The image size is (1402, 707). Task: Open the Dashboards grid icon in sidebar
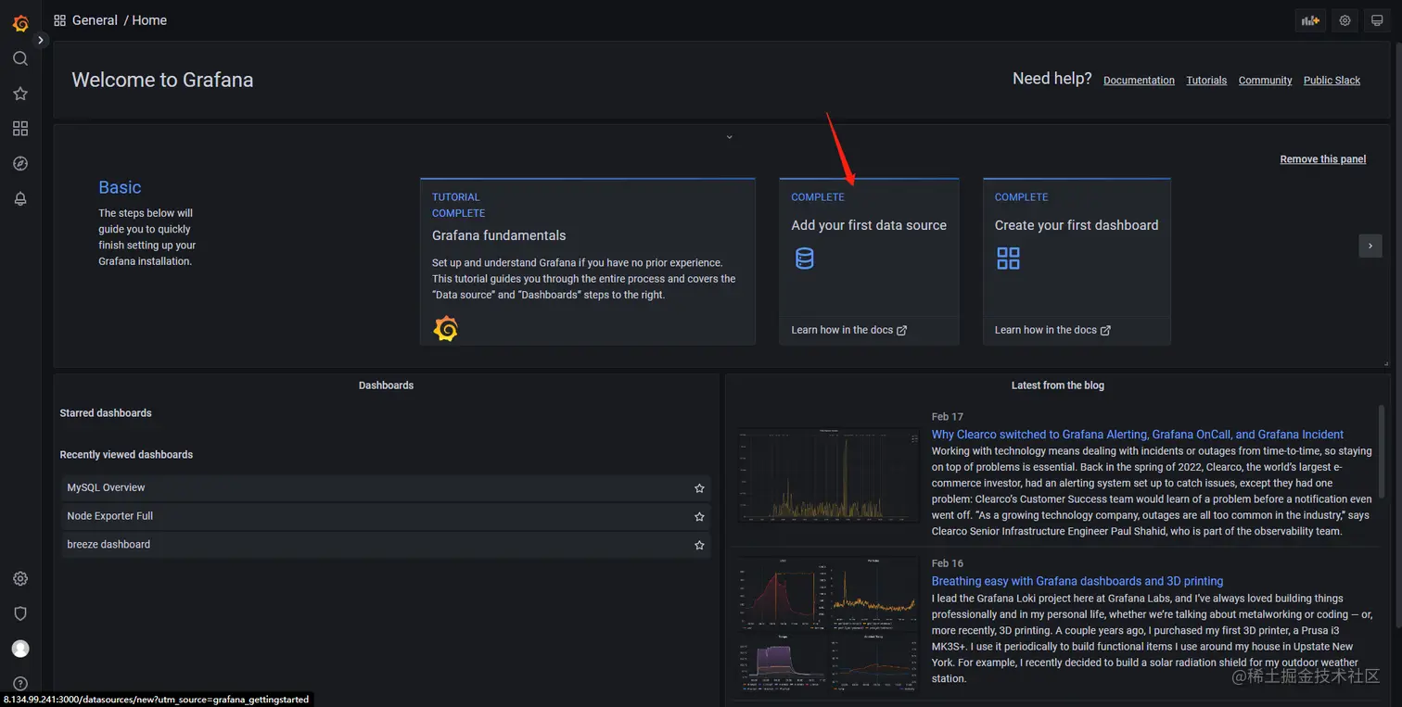click(x=20, y=129)
